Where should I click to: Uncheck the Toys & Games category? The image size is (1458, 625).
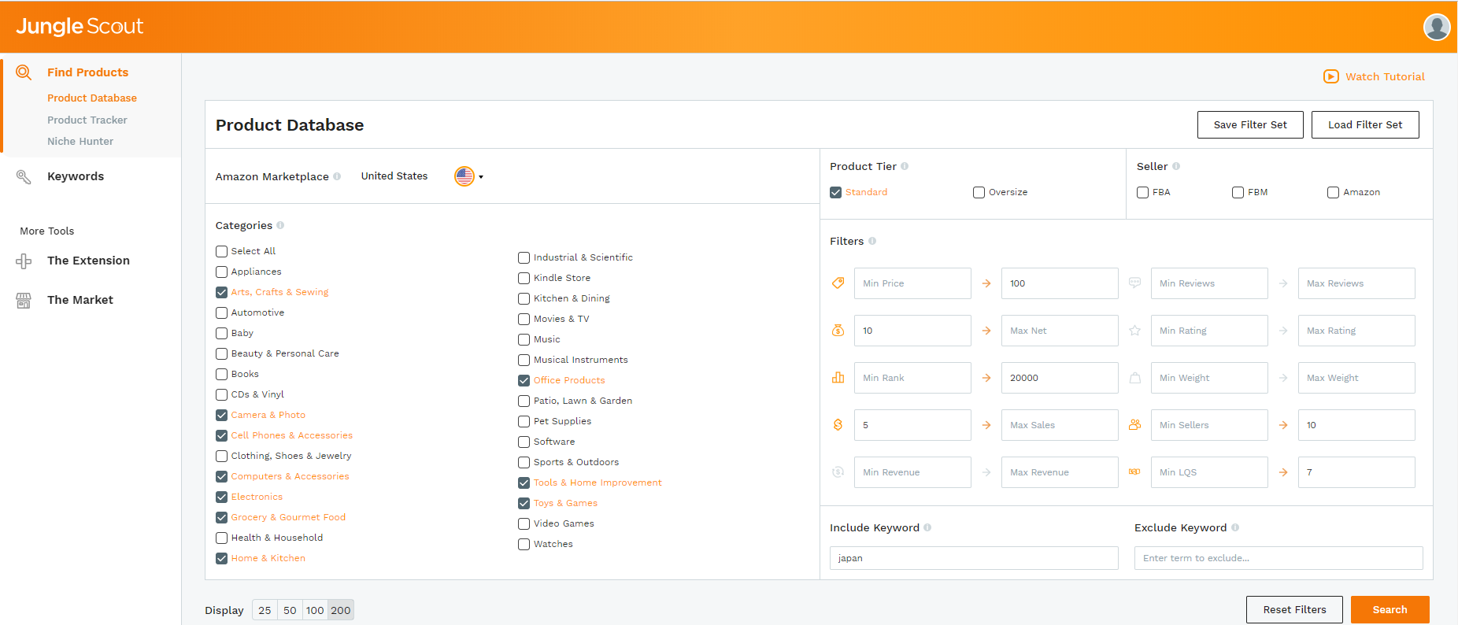tap(524, 503)
